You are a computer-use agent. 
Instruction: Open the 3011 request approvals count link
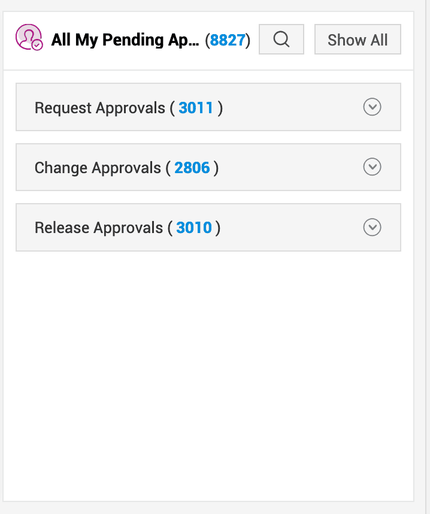click(x=196, y=108)
